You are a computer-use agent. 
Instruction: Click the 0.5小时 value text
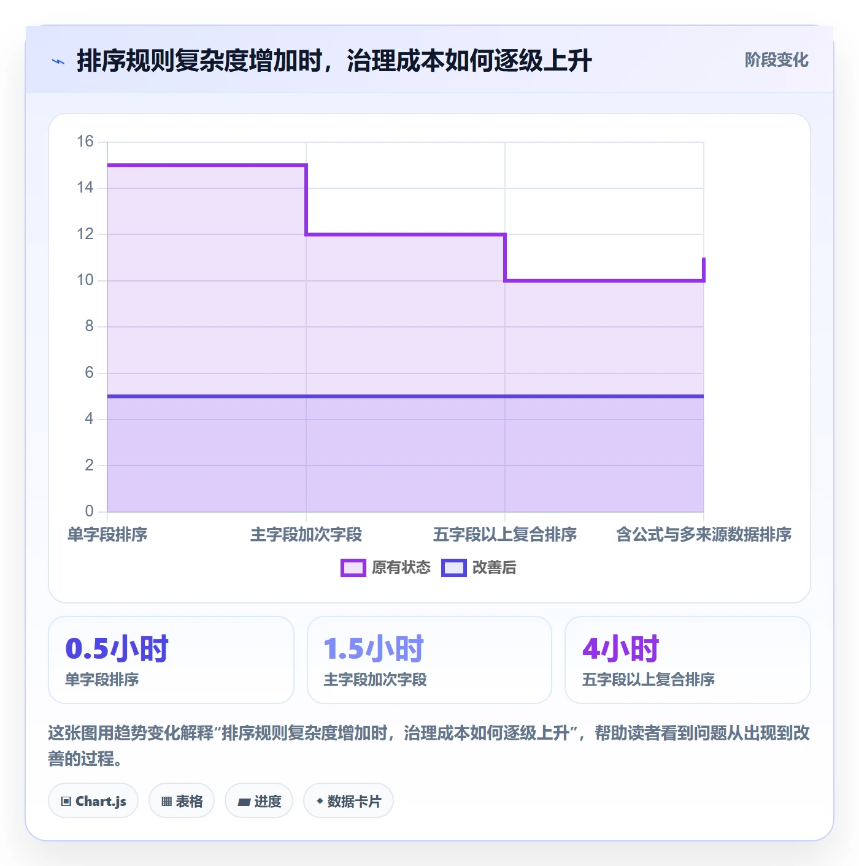117,649
